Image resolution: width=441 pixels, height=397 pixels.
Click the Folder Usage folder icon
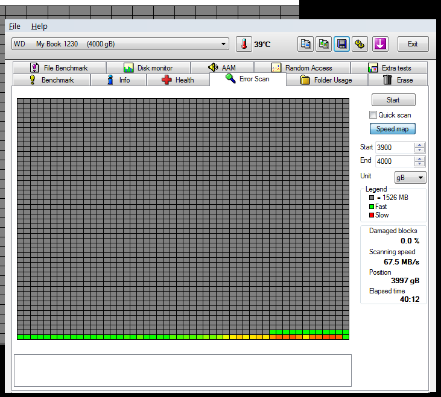click(x=305, y=80)
